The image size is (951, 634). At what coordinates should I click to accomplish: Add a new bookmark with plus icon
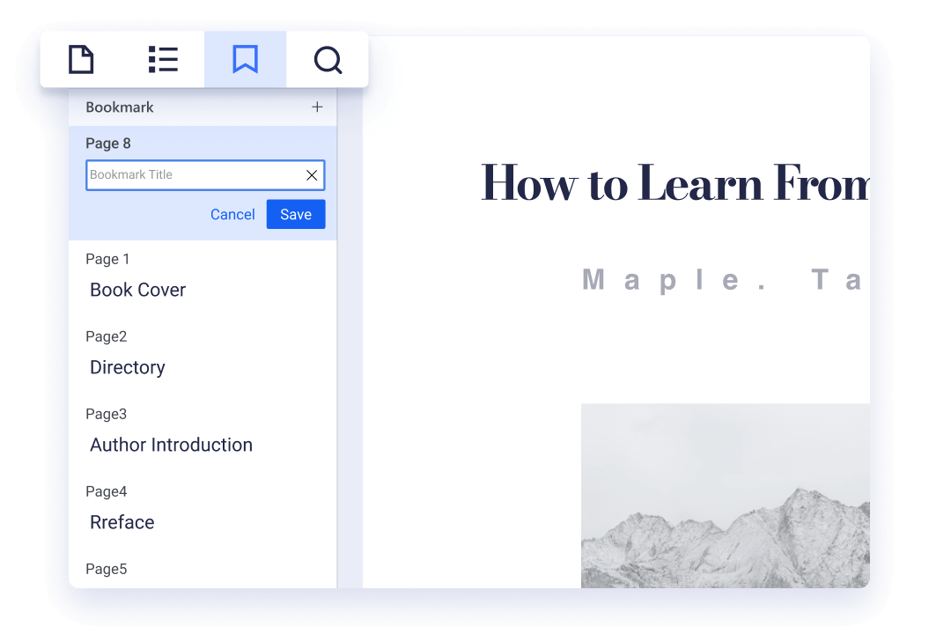(317, 107)
